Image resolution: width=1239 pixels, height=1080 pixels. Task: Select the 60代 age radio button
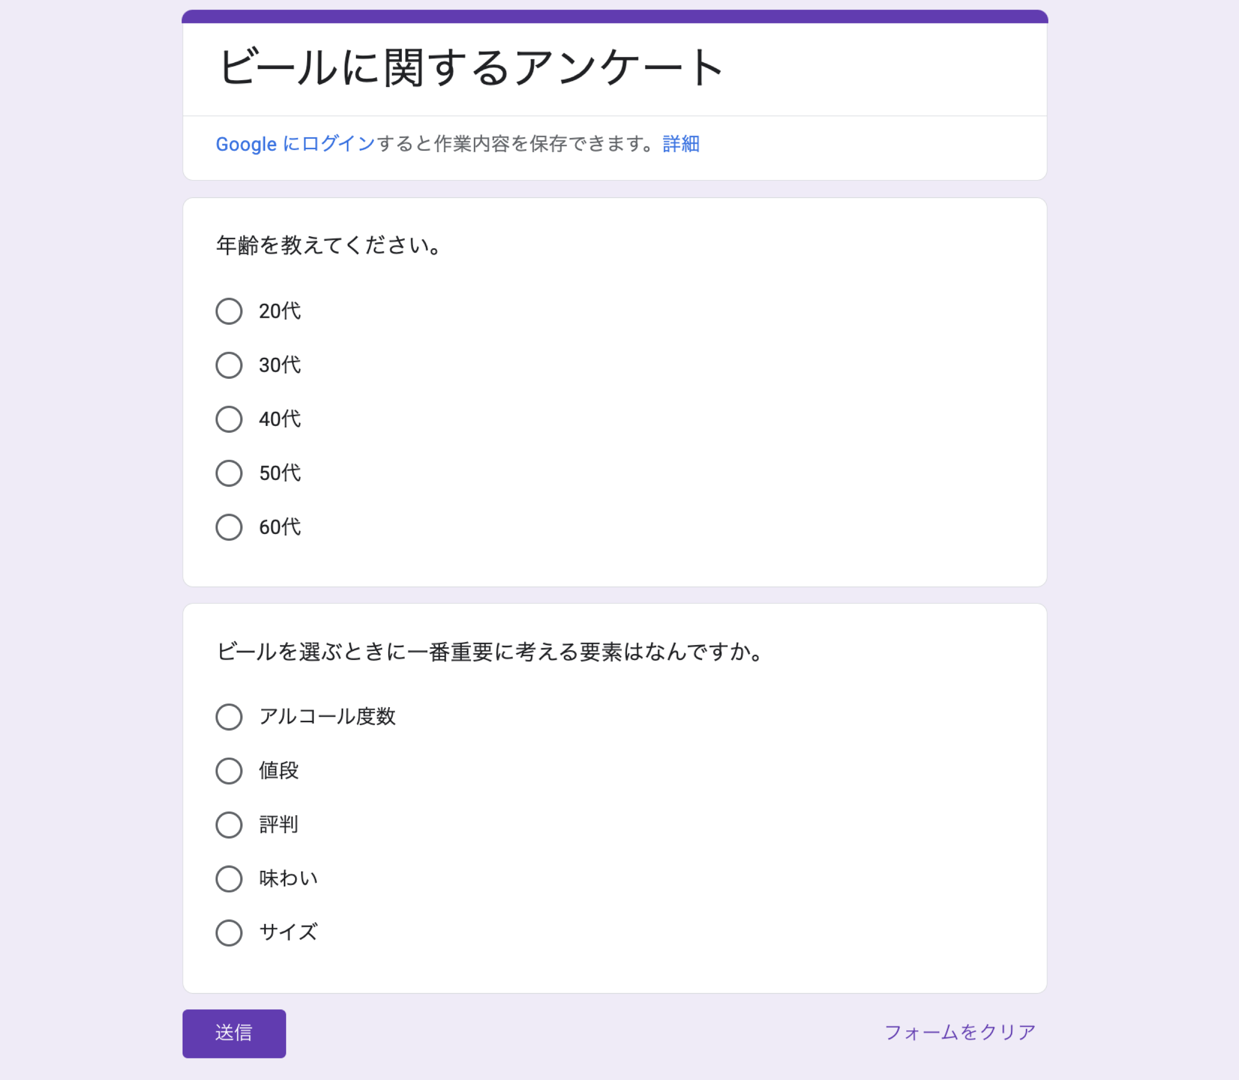coord(229,527)
